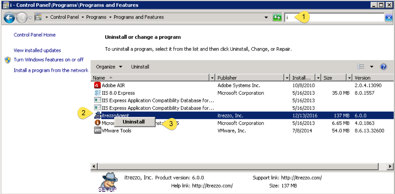Open the Organize menu
This screenshot has height=194, width=395.
[x=109, y=67]
